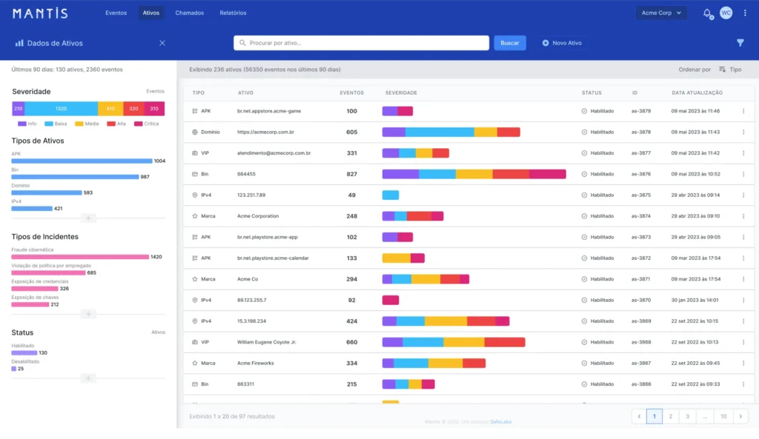Click the WC user avatar
The width and height of the screenshot is (759, 439).
pos(726,13)
